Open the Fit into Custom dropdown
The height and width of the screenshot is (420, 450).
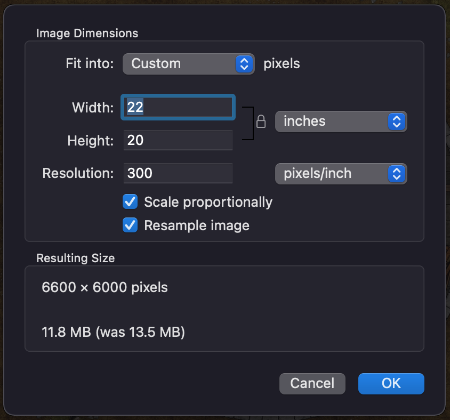tap(188, 64)
